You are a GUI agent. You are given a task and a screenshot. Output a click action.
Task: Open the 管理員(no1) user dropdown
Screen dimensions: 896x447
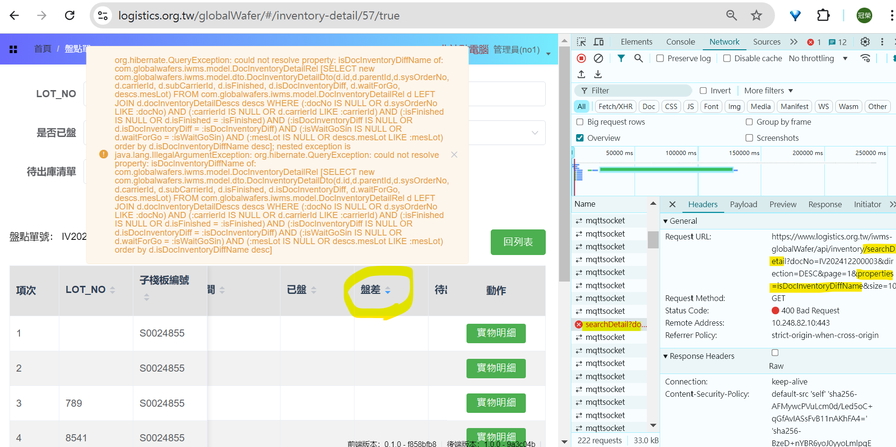(522, 50)
